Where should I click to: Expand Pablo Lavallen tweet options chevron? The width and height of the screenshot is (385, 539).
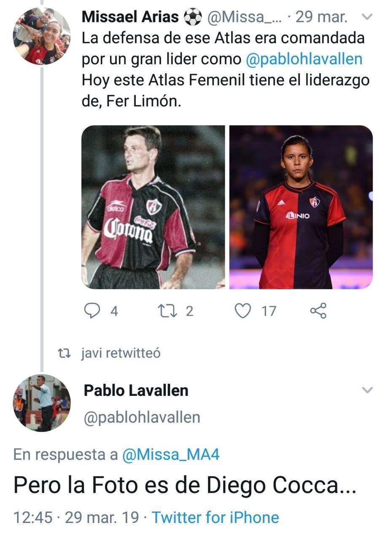367,390
